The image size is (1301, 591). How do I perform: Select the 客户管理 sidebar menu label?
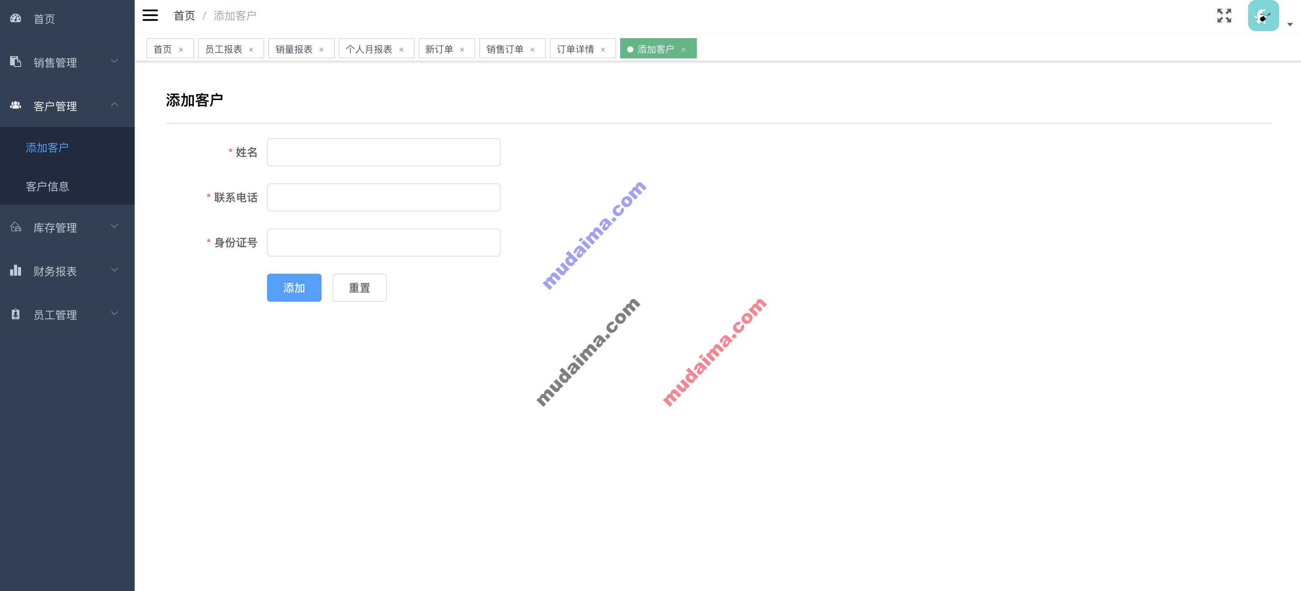(55, 106)
